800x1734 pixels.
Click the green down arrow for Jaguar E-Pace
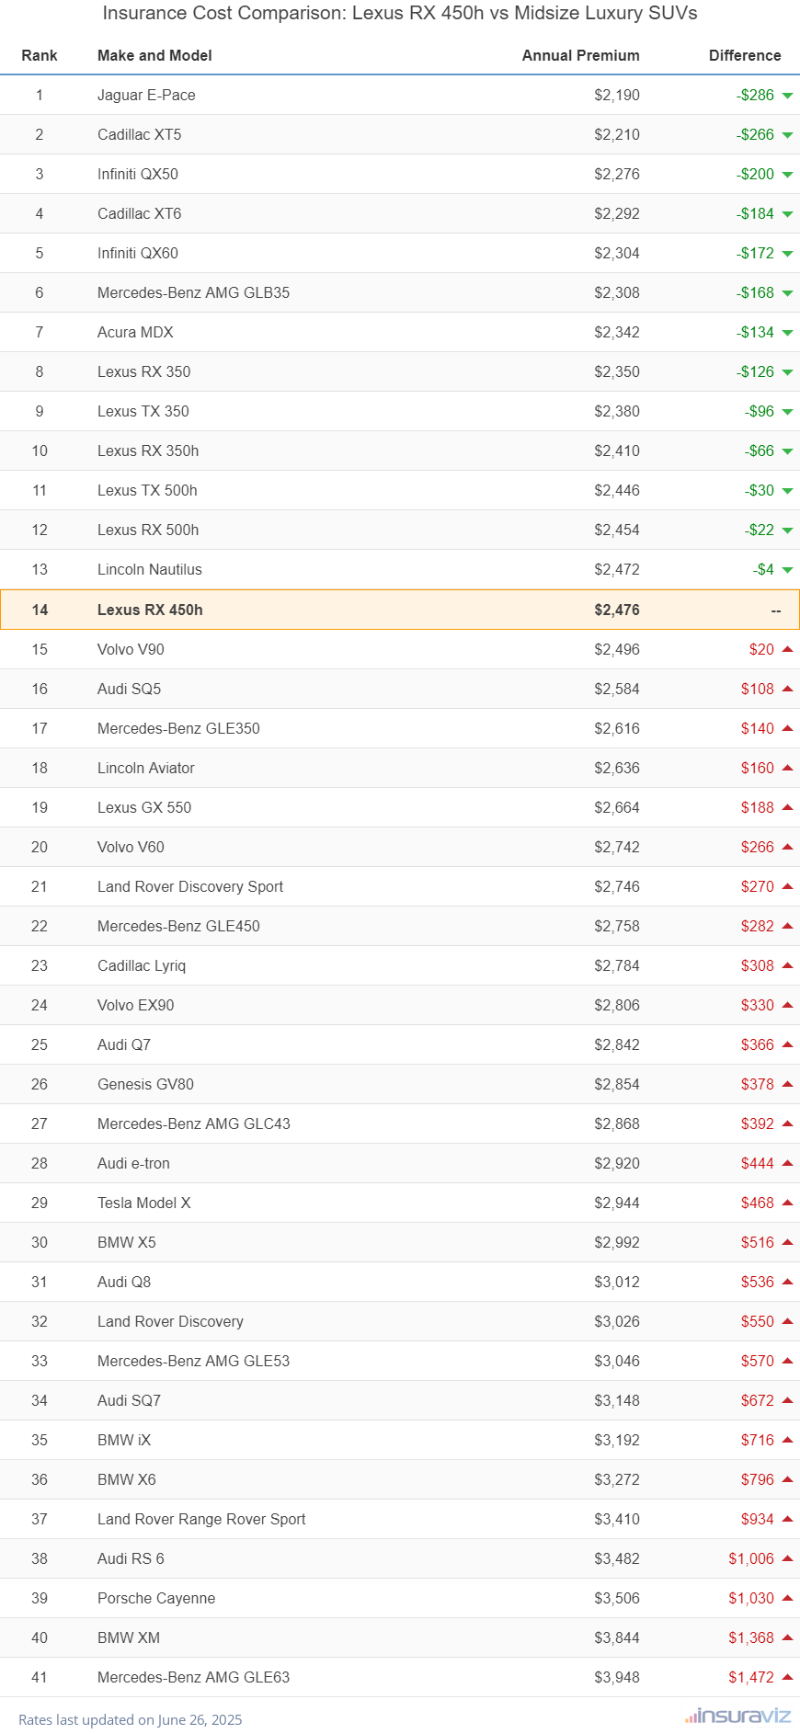click(x=787, y=96)
